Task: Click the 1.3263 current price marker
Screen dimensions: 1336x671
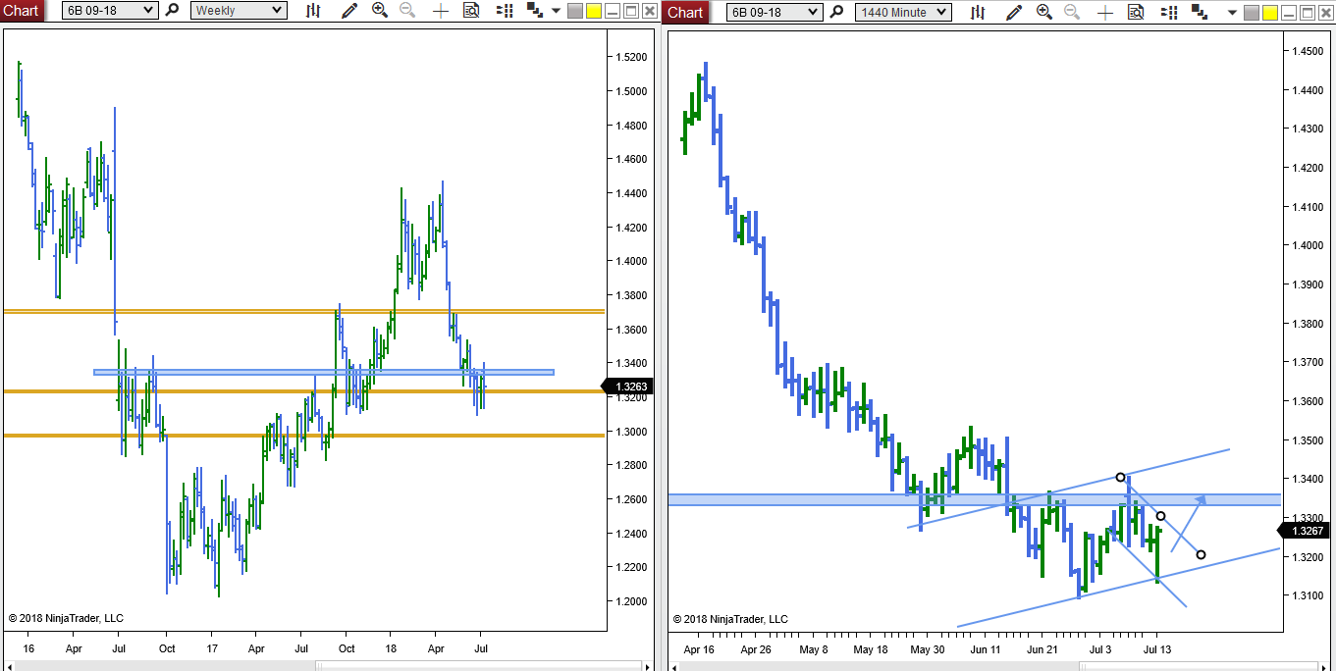Action: point(629,387)
